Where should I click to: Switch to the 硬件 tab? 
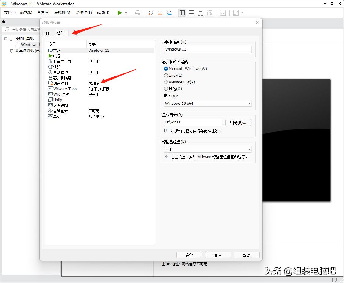click(x=48, y=33)
